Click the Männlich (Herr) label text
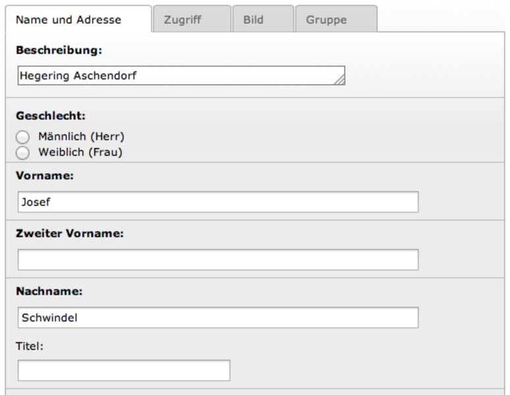The image size is (510, 395). (81, 136)
